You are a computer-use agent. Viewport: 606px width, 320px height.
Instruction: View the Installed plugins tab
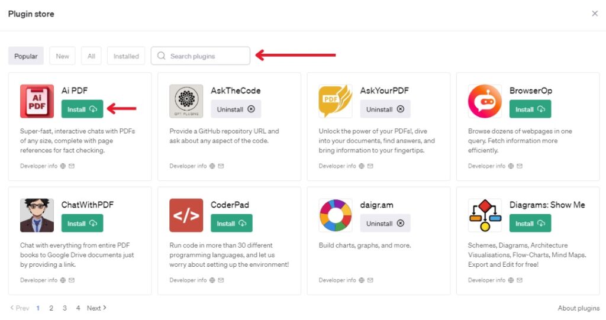coord(126,56)
